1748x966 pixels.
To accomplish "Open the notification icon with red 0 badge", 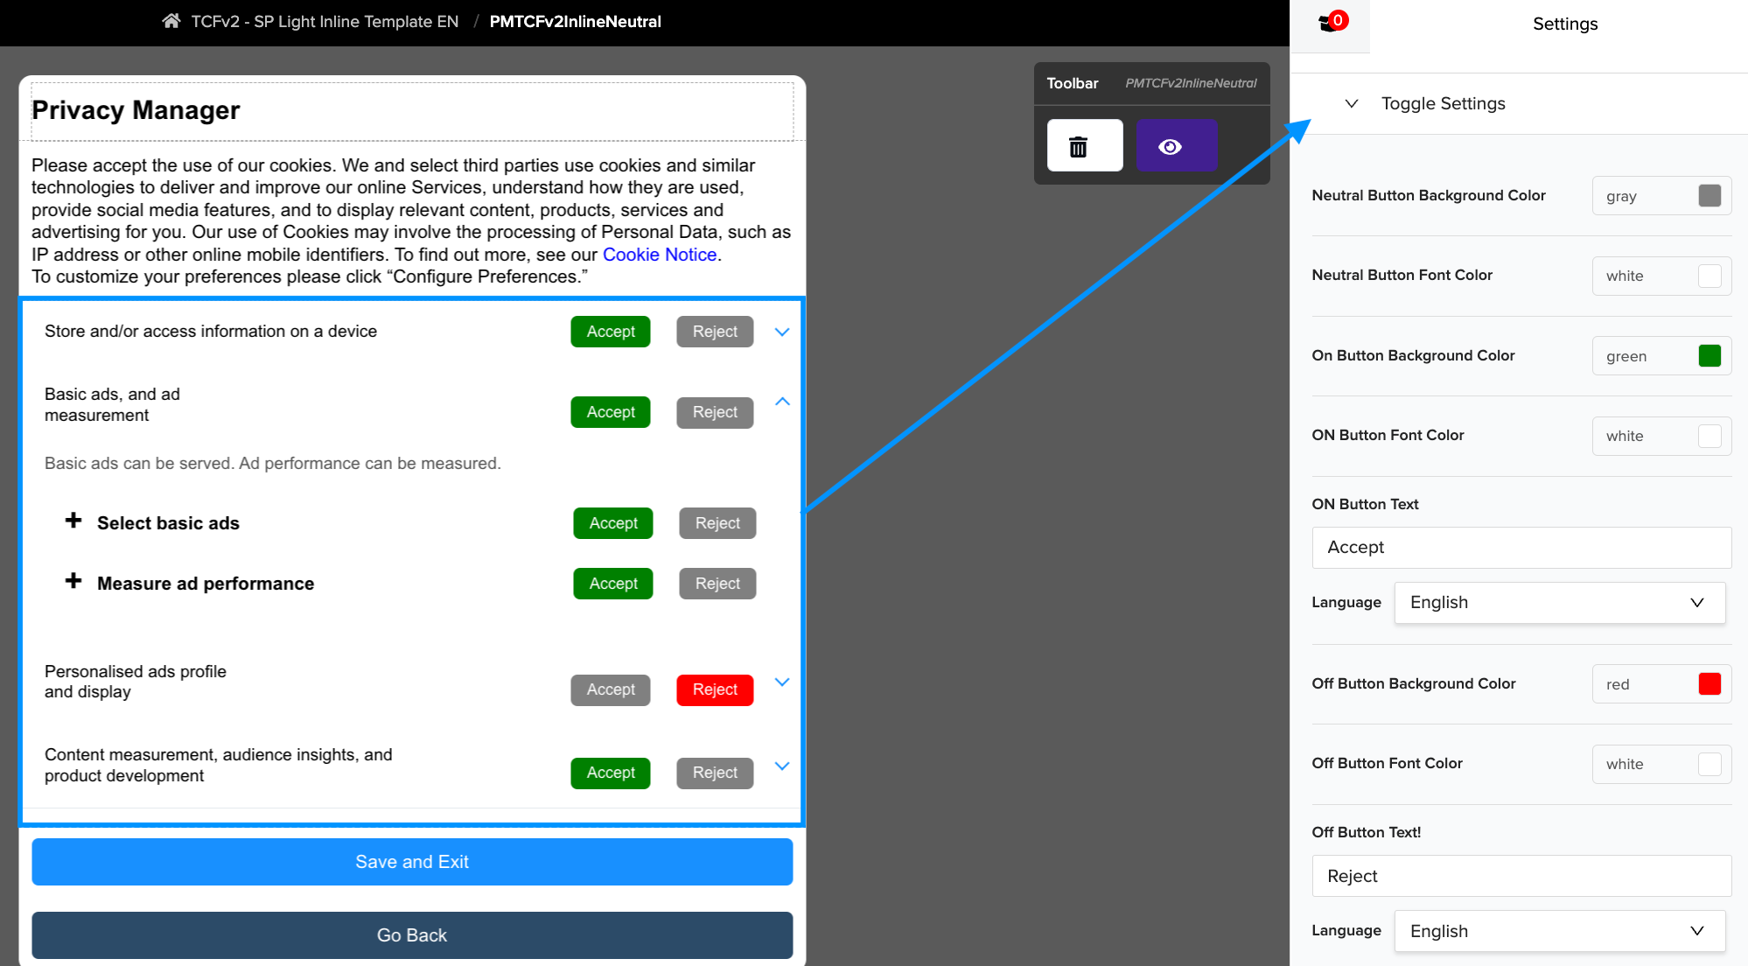I will (x=1332, y=22).
